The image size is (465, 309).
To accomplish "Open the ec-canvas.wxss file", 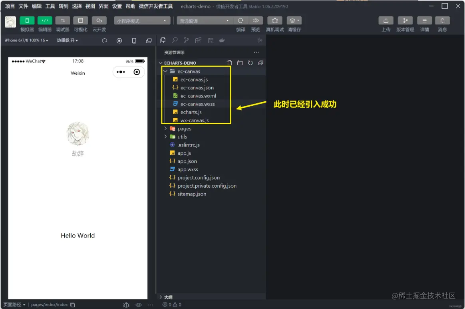I will point(197,104).
